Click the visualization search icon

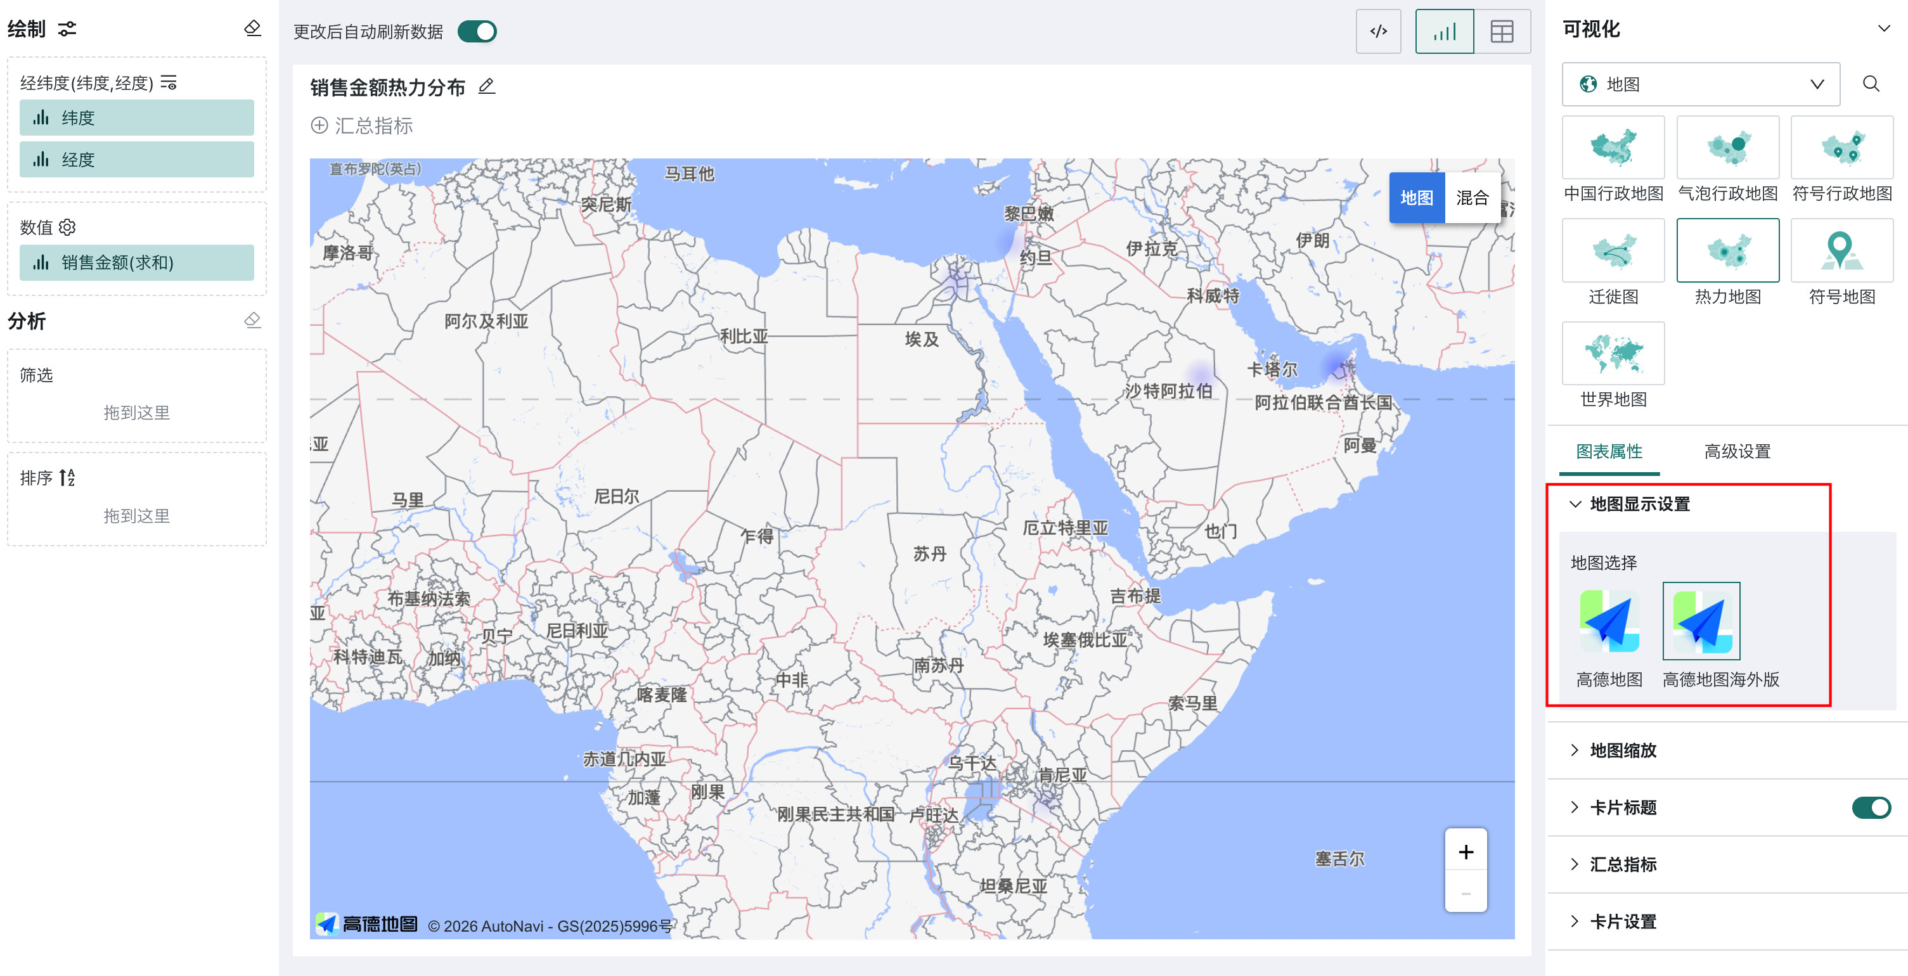pos(1870,84)
